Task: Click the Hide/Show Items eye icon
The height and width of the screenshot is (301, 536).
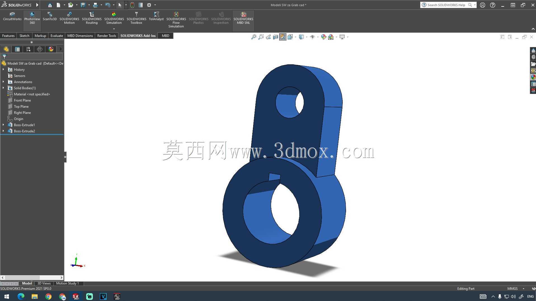Action: coord(312,37)
